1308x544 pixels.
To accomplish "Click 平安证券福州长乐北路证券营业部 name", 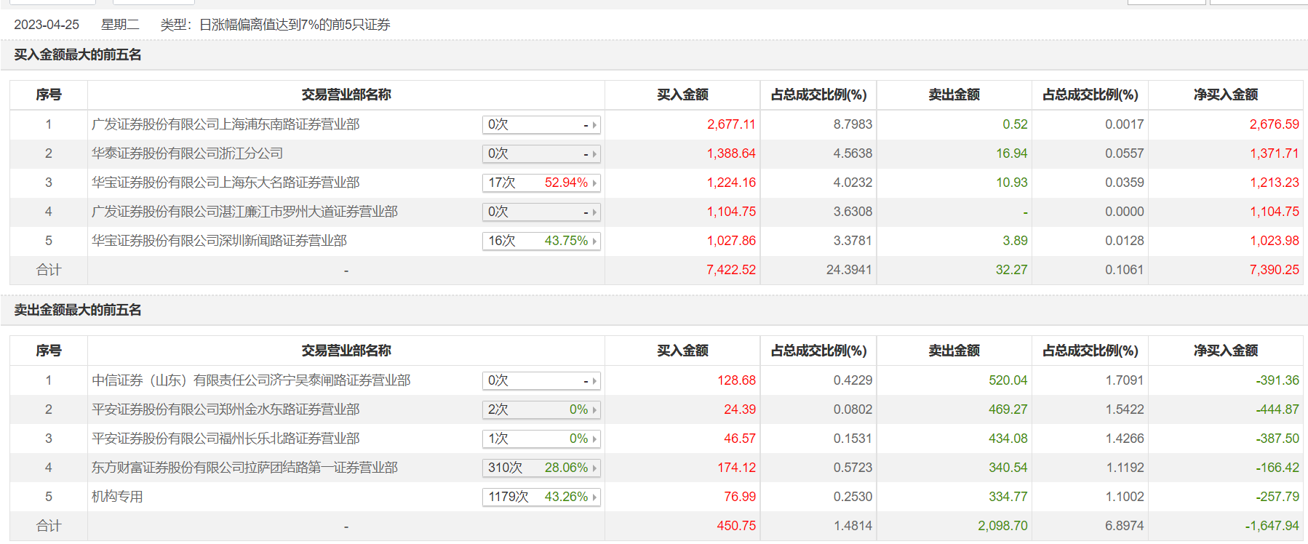I will pos(226,439).
